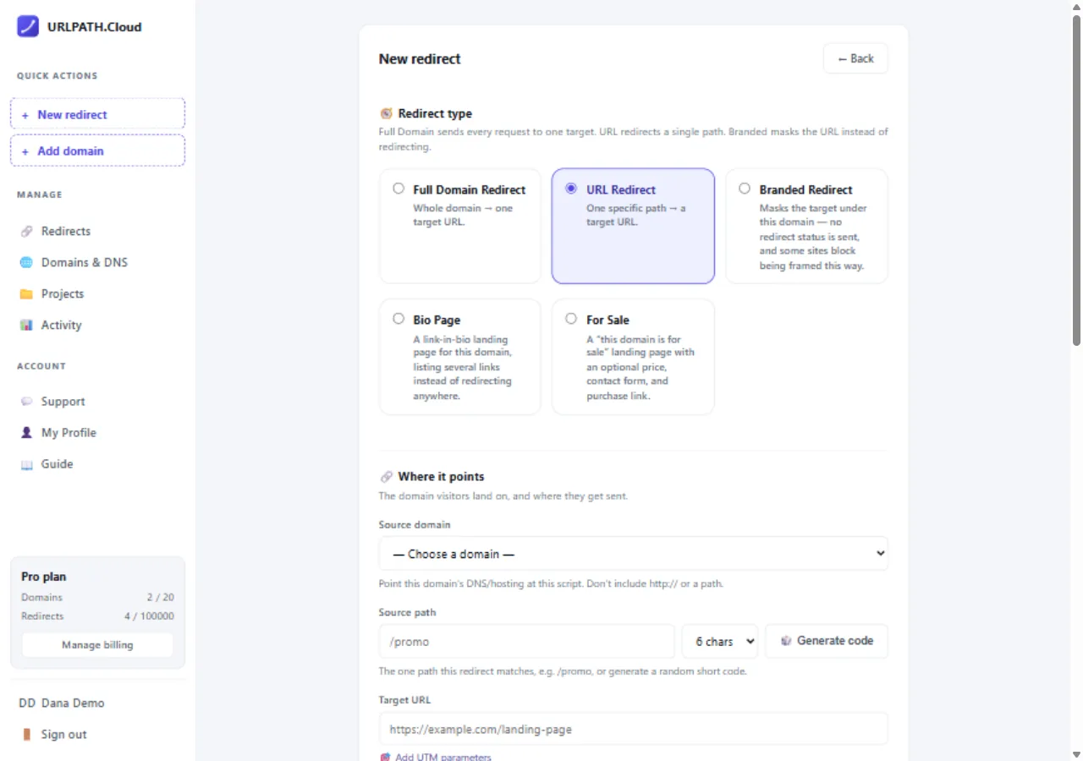Click the New redirect quick action
Image resolution: width=1083 pixels, height=761 pixels.
coord(97,114)
